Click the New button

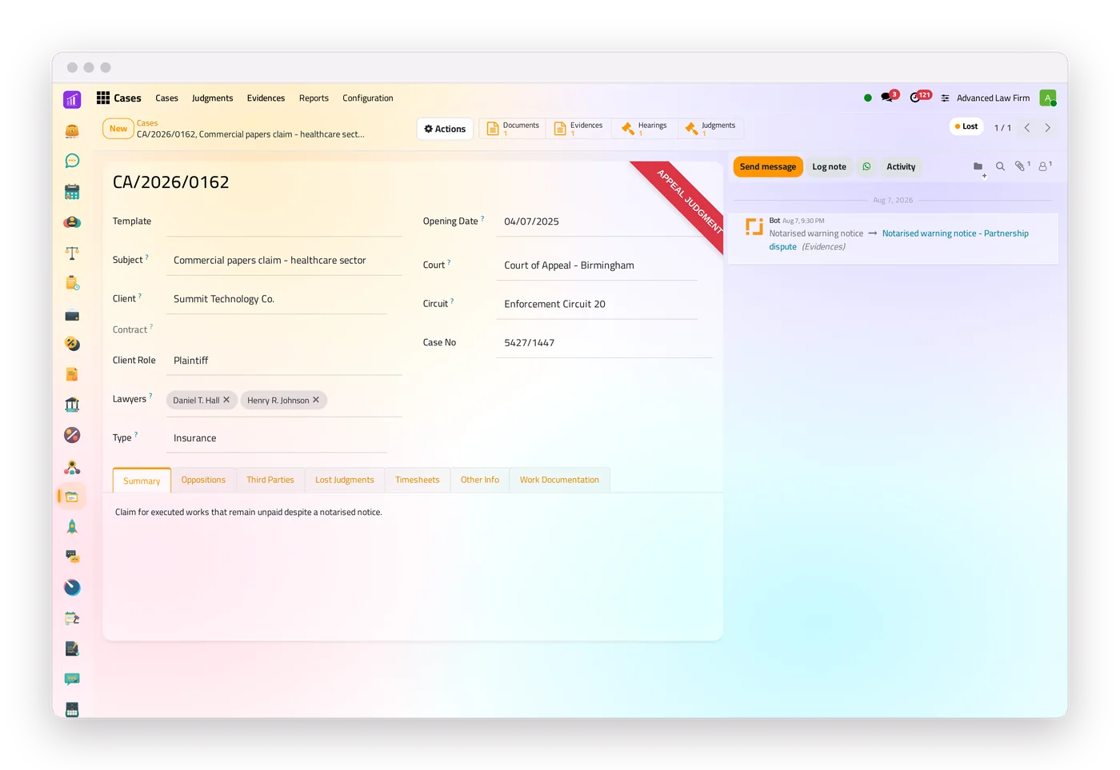coord(118,129)
